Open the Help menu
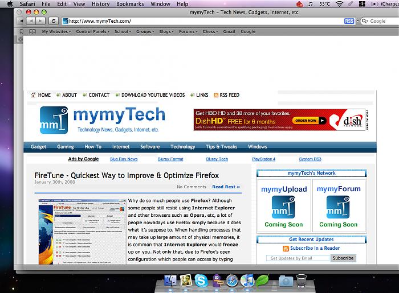 (x=182, y=4)
